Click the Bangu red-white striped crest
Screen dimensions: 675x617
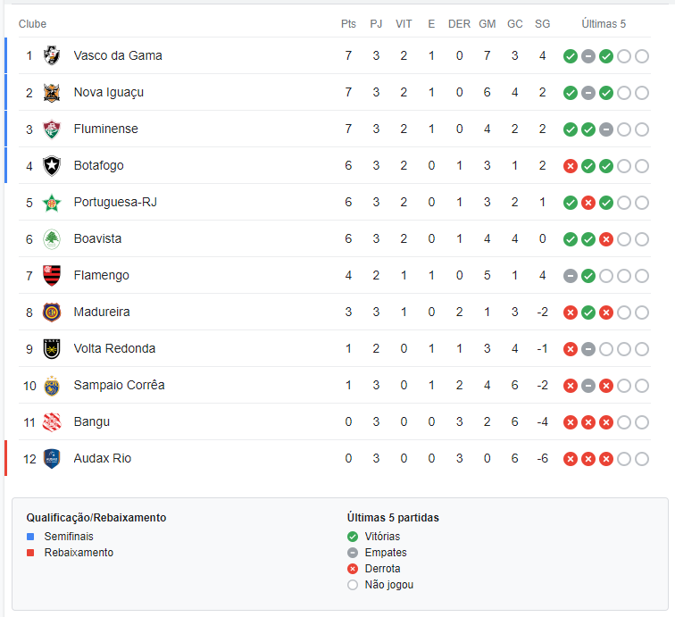(x=52, y=422)
